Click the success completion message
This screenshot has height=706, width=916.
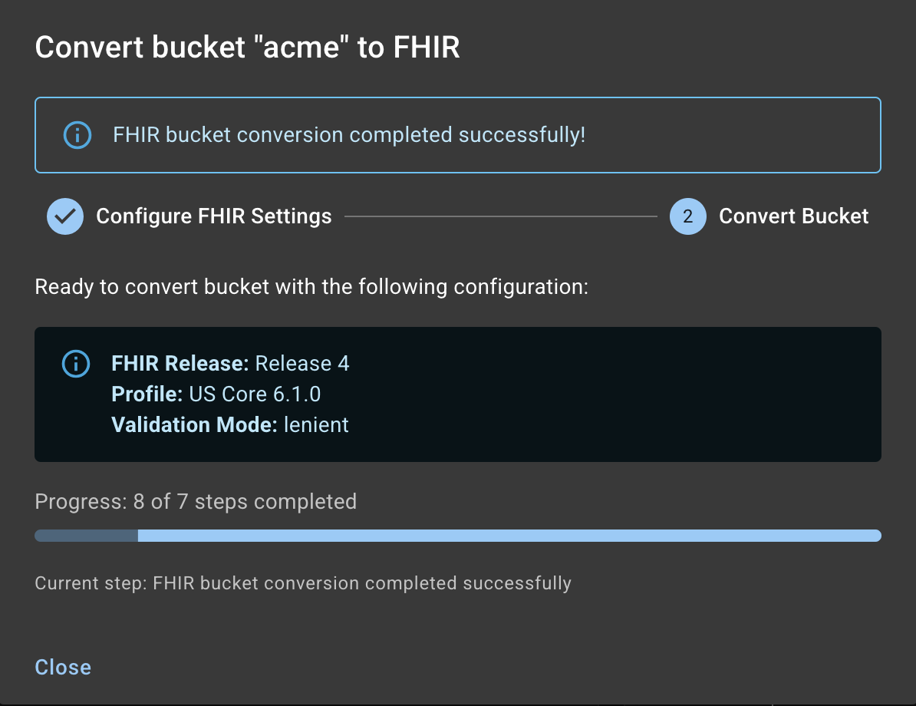(348, 135)
